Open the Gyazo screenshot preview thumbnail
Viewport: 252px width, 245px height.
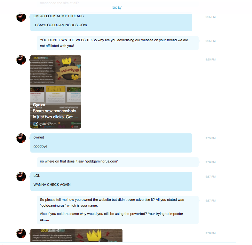tap(56, 92)
